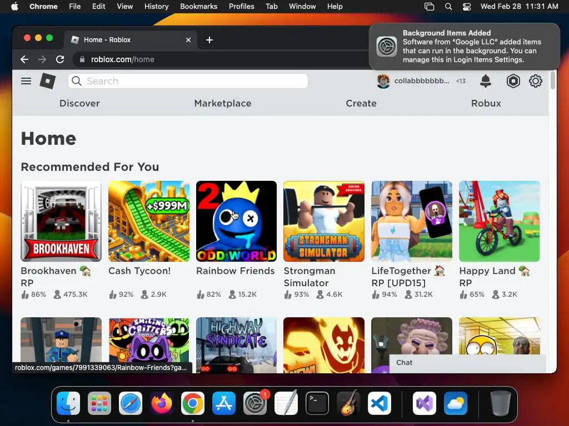Open the Apple menu
This screenshot has width=569, height=426.
click(14, 7)
